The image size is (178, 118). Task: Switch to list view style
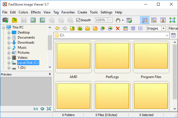140,28
